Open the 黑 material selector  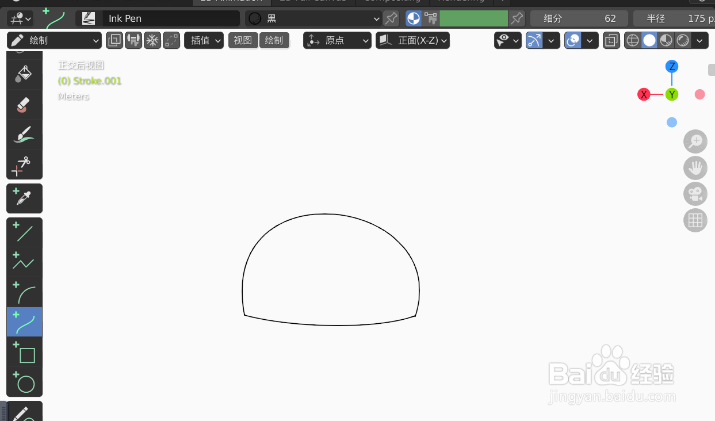[x=313, y=18]
